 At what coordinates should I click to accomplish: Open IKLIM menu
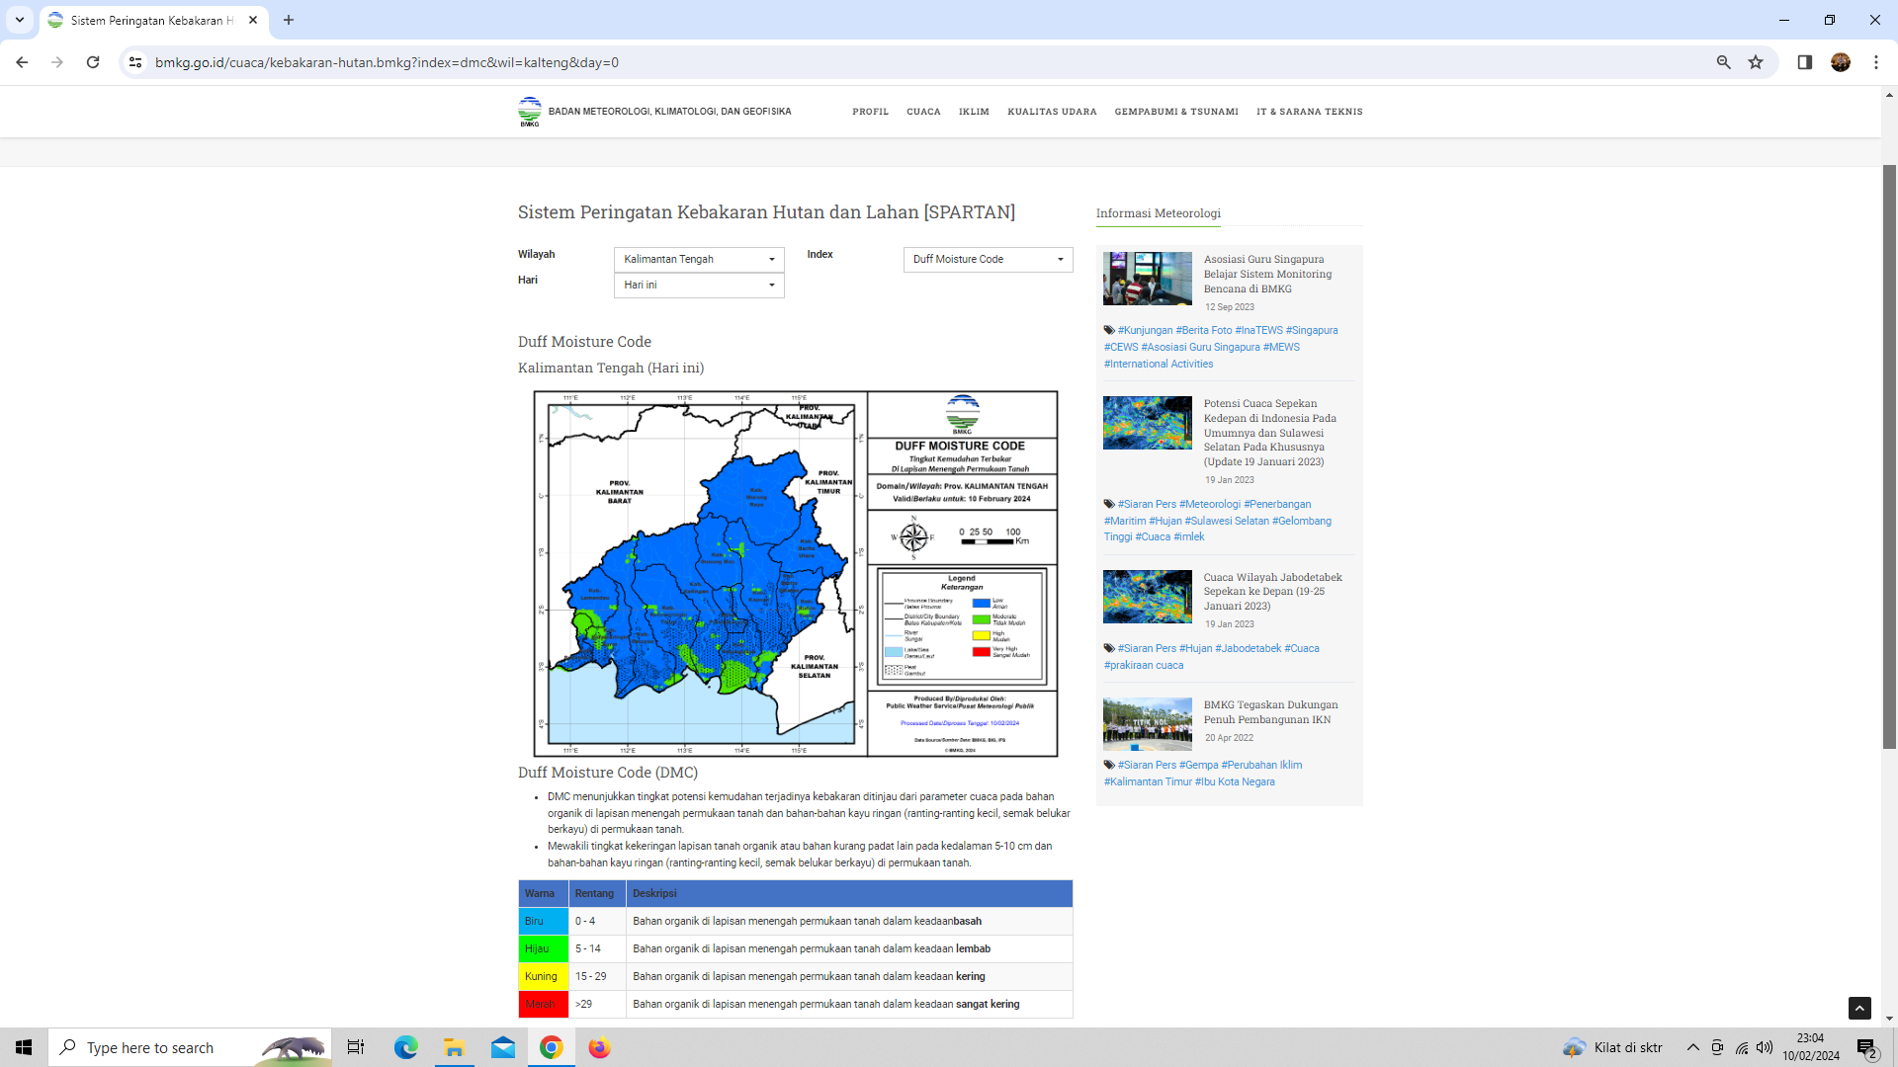[x=974, y=112]
